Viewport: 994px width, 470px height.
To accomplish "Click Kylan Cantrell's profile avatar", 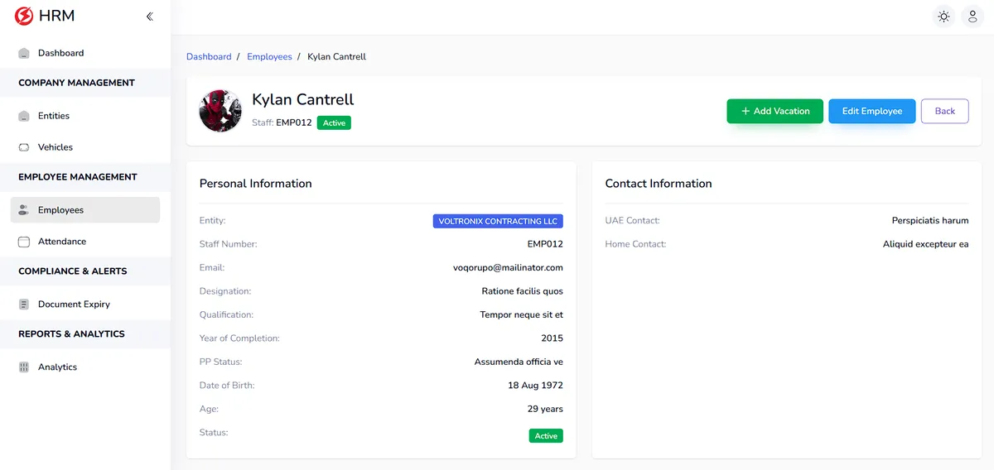I will click(220, 111).
